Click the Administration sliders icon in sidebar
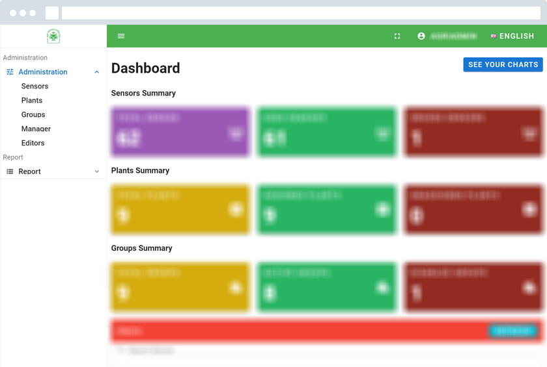This screenshot has width=547, height=367. (x=10, y=72)
